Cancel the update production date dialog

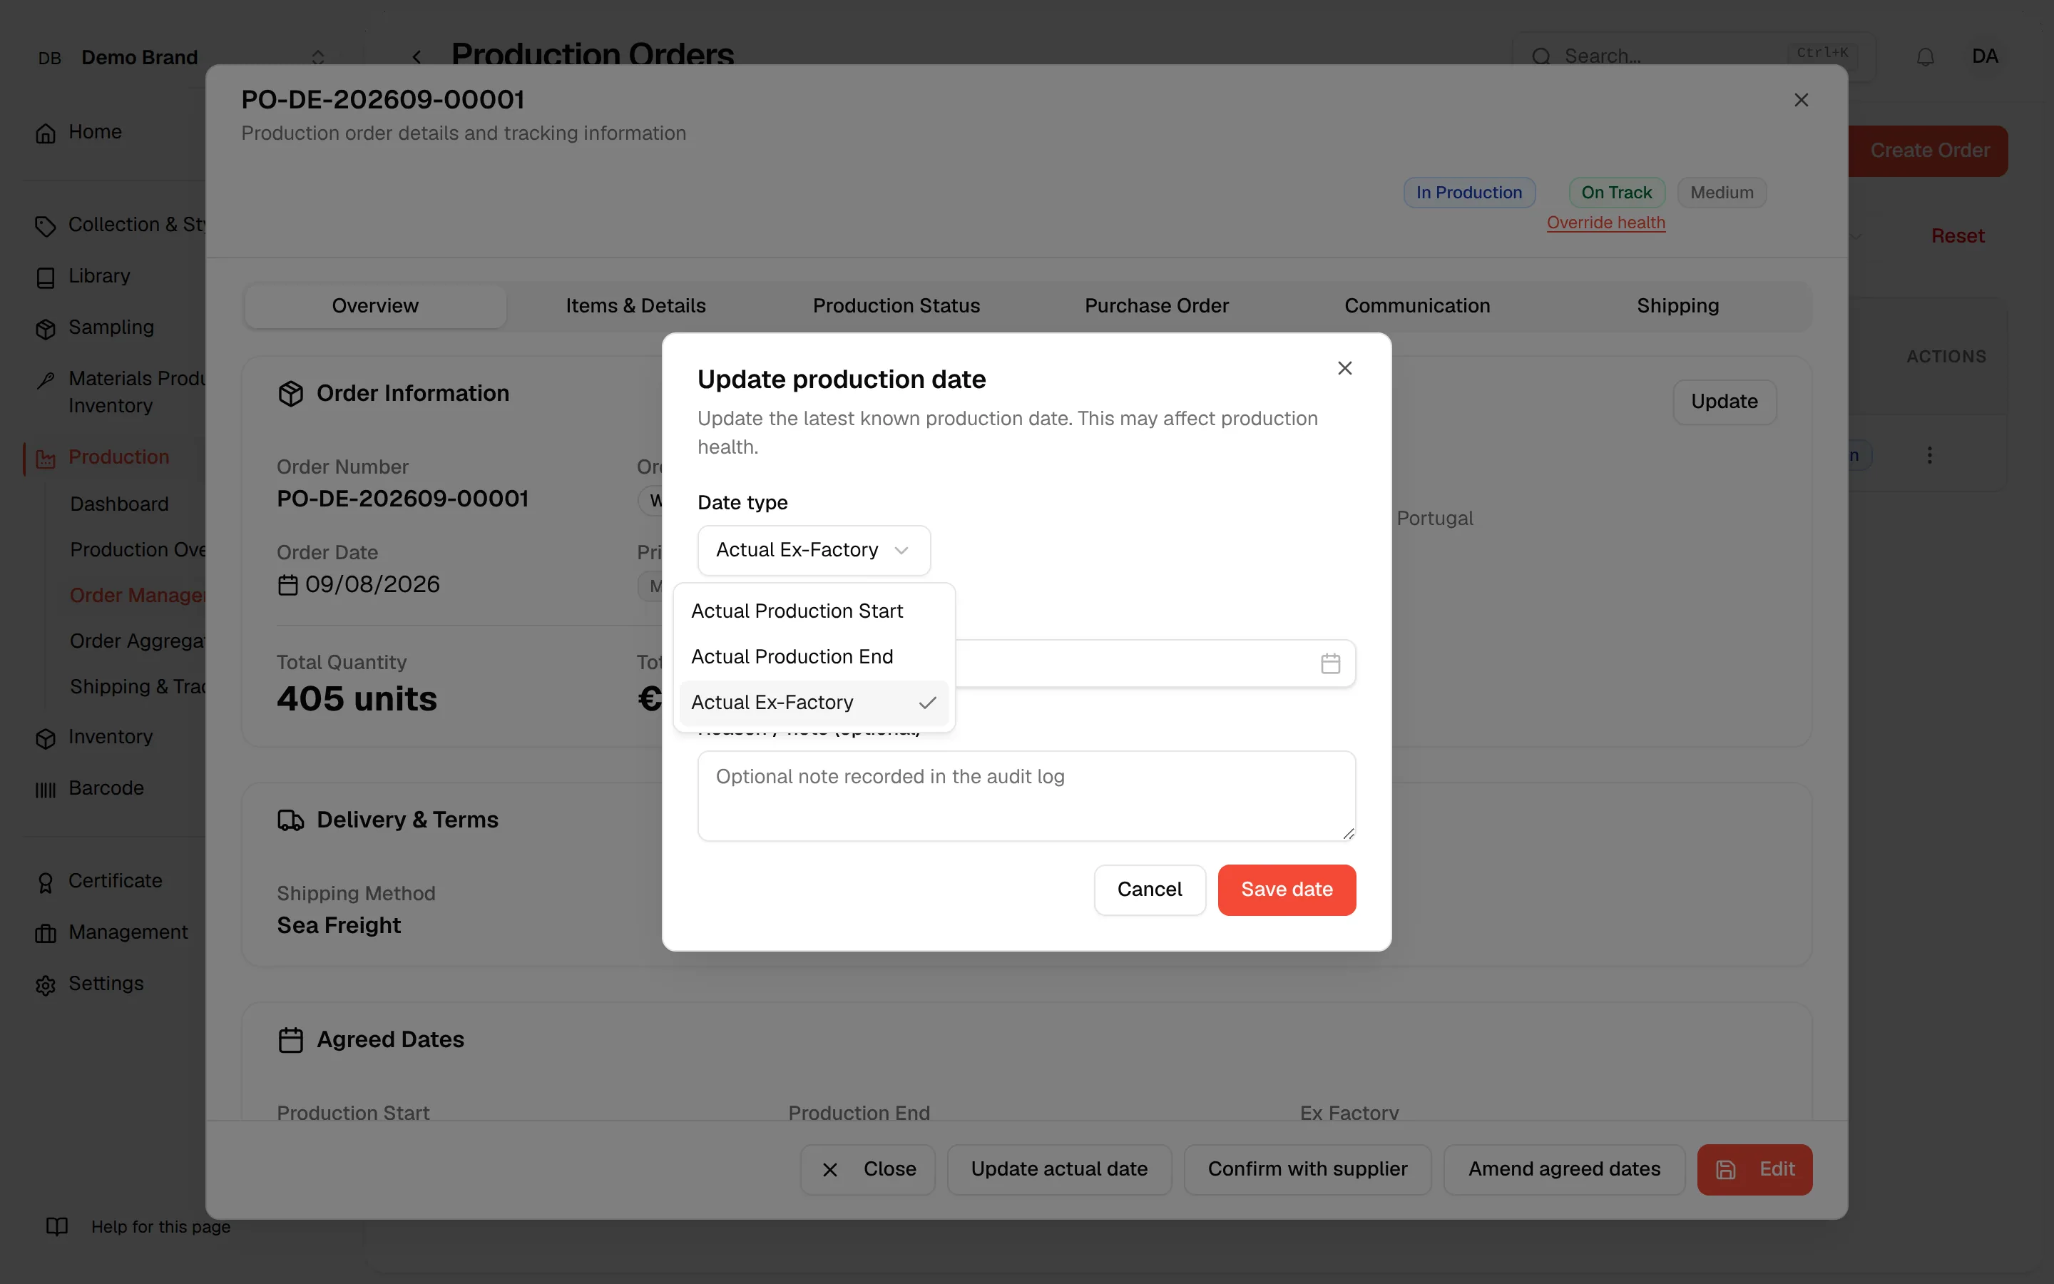click(x=1149, y=889)
